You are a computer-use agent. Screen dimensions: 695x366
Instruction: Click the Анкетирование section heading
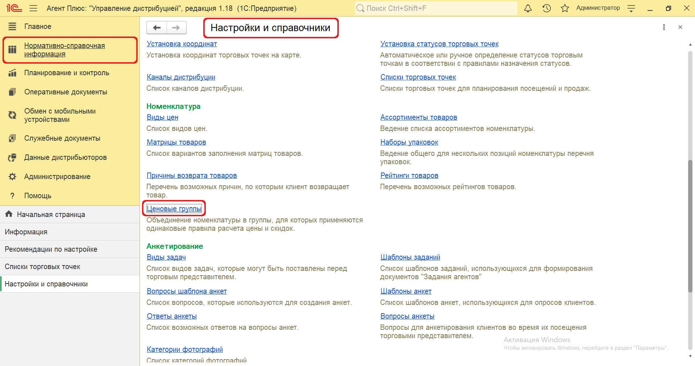(x=175, y=246)
